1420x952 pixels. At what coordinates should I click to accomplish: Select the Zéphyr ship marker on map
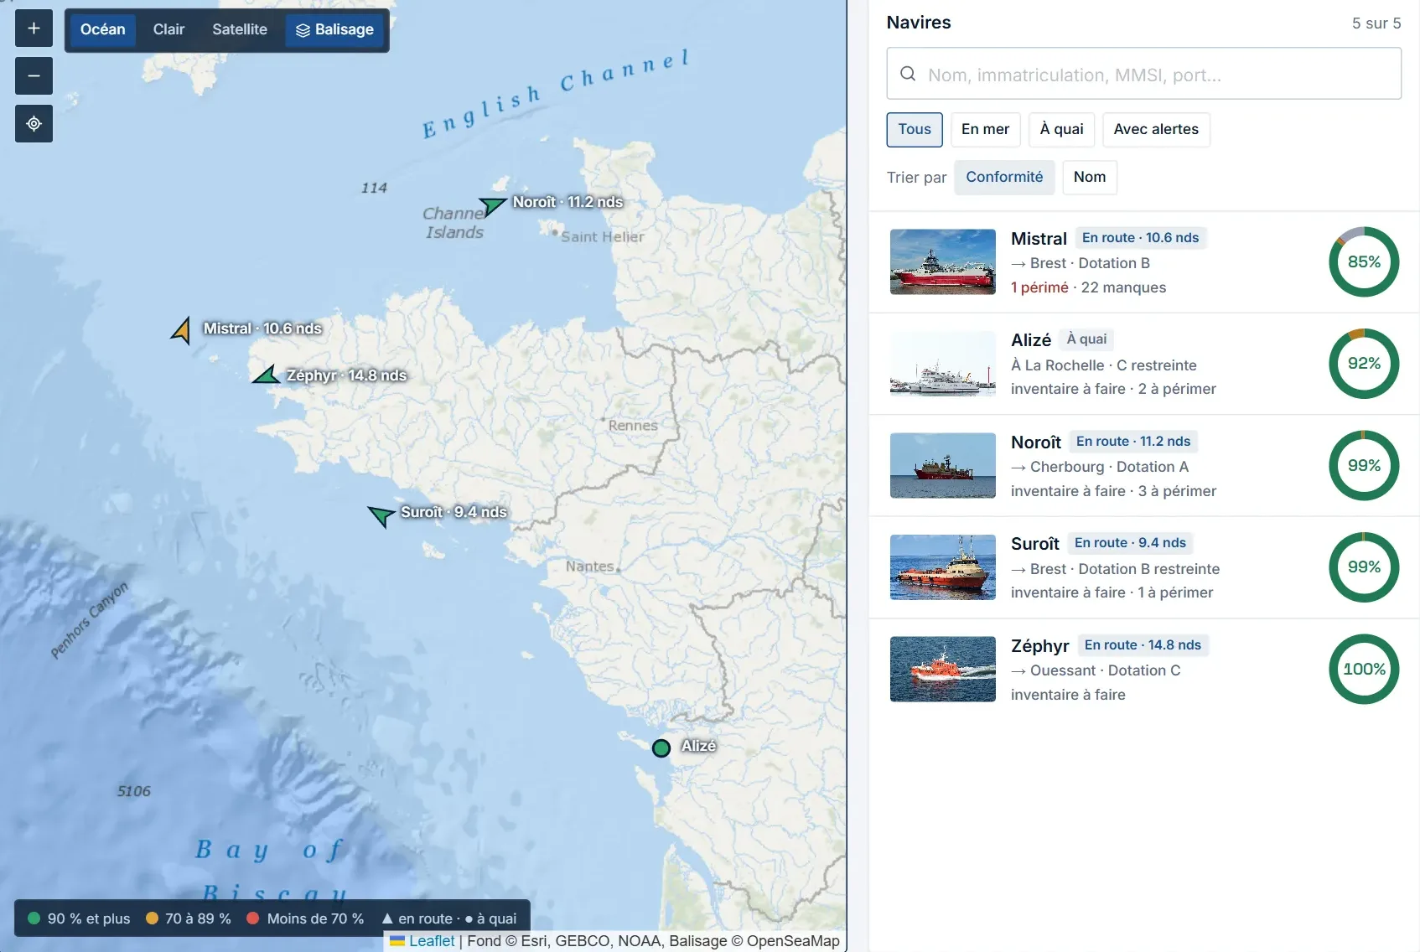coord(267,375)
